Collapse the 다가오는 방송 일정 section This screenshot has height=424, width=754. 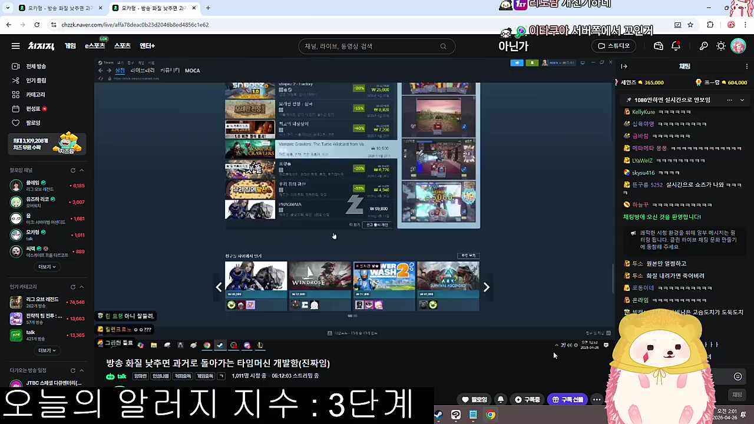[81, 370]
